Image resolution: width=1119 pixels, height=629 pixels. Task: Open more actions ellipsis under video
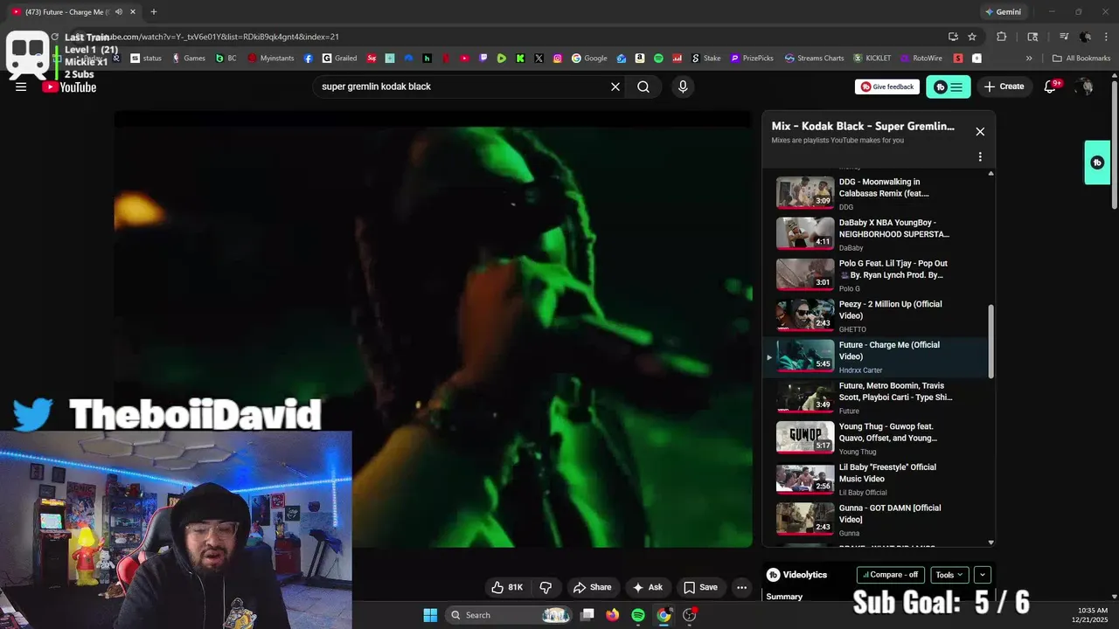pos(741,587)
